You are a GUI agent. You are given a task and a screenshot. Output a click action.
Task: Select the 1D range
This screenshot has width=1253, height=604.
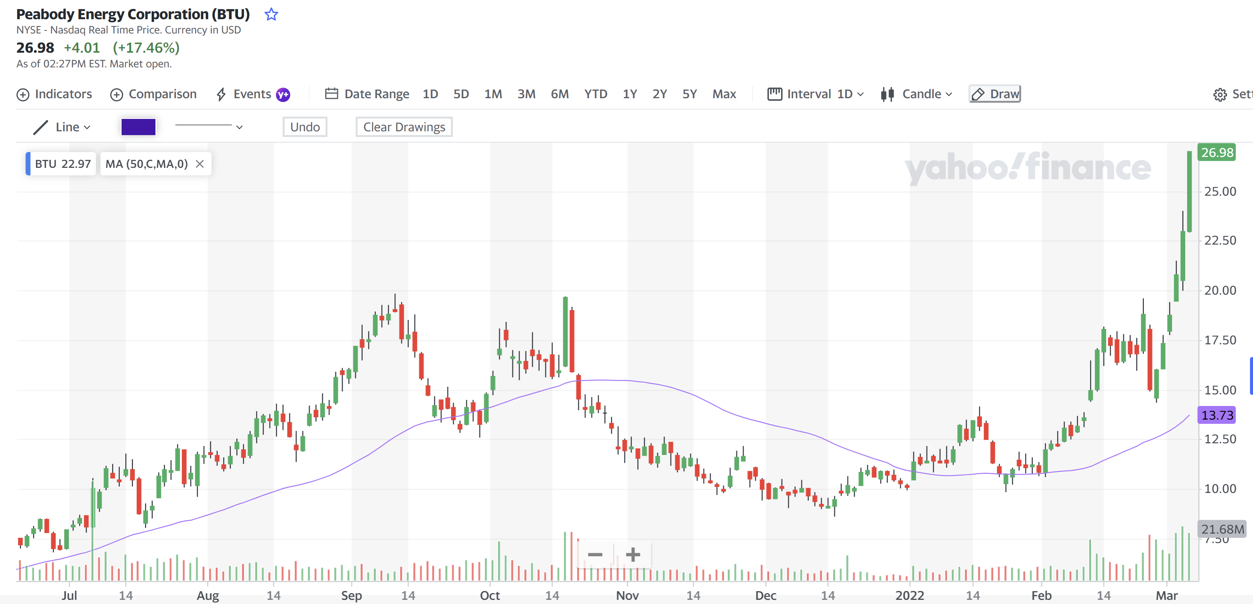click(430, 94)
